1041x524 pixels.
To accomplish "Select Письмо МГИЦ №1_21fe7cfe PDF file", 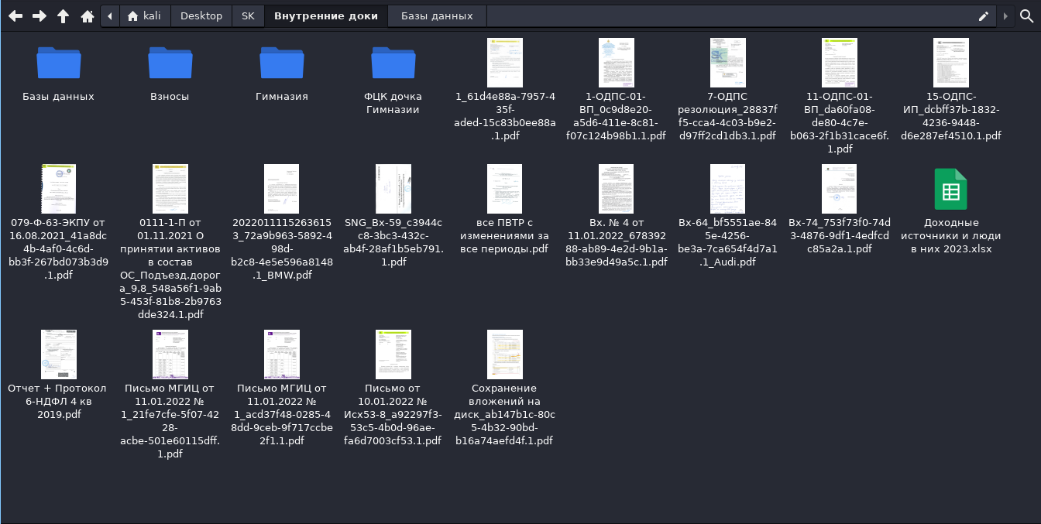I will point(170,354).
